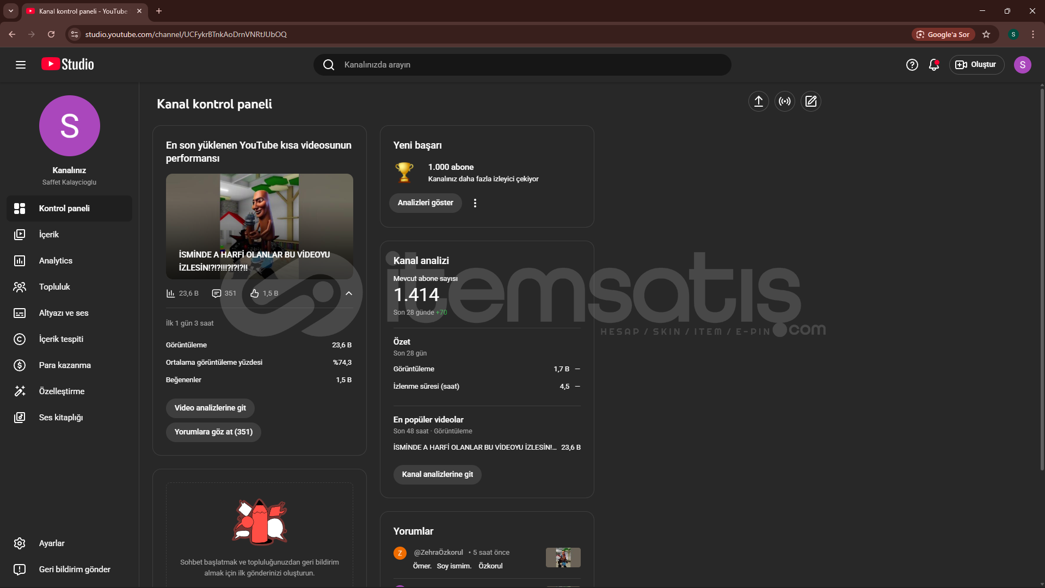
Task: Open the Analytics sidebar item
Action: click(x=56, y=261)
